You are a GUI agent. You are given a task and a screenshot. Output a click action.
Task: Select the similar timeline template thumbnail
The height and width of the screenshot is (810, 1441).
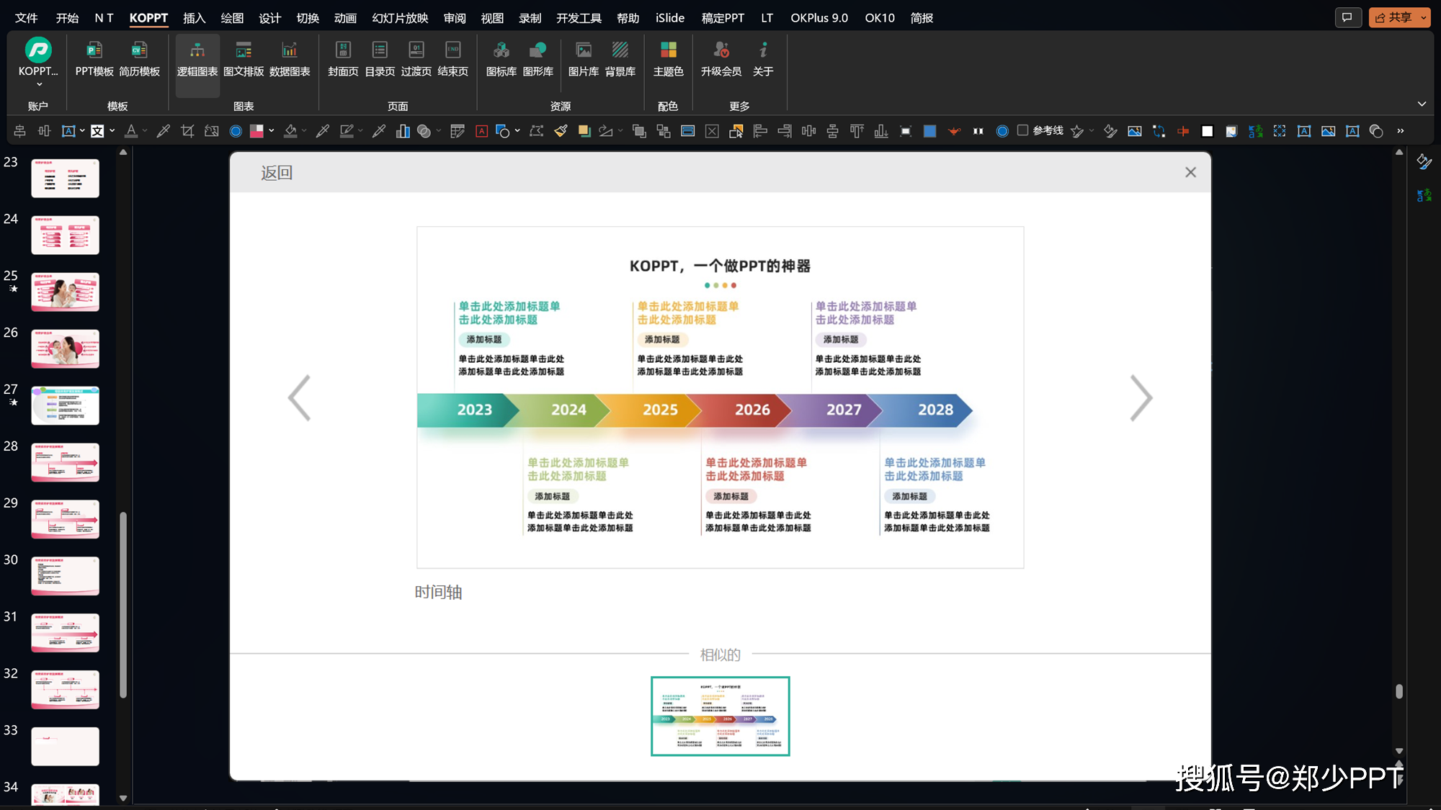[720, 716]
